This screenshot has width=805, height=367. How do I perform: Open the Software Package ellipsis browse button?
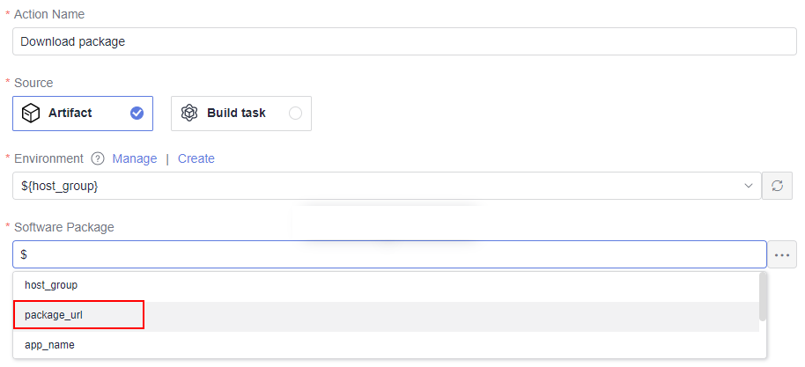[782, 254]
